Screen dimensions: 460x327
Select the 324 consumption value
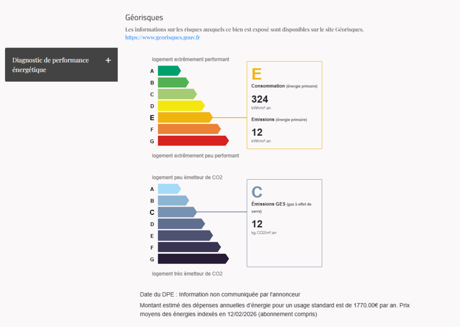260,99
